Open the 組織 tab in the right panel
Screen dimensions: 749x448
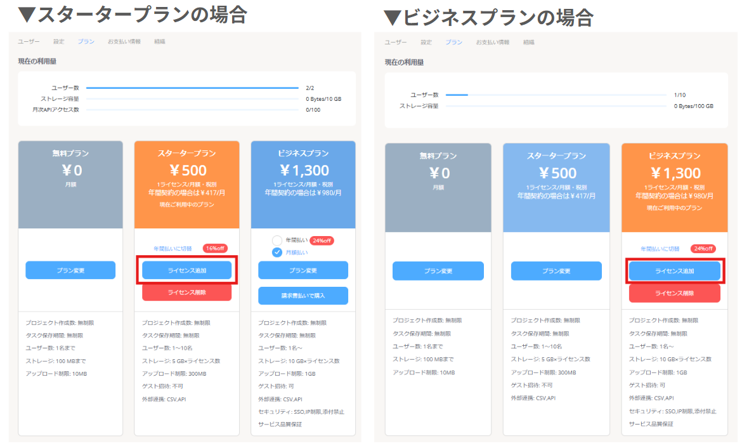528,43
